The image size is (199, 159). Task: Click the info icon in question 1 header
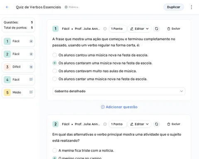[105, 29]
